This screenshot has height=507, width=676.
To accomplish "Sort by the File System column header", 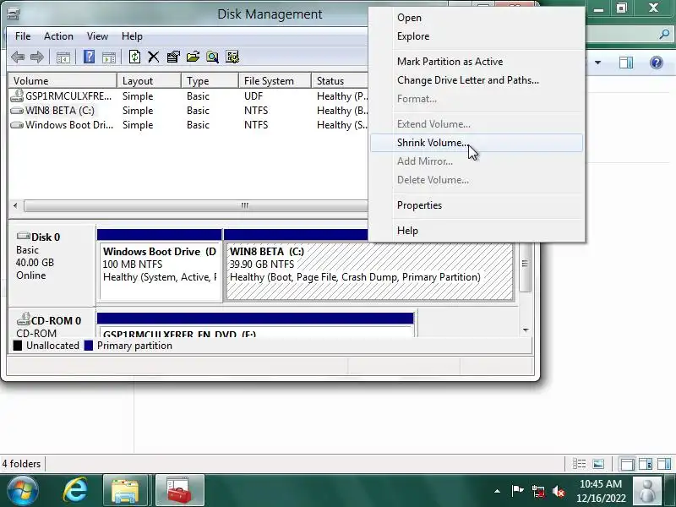I will [x=275, y=80].
